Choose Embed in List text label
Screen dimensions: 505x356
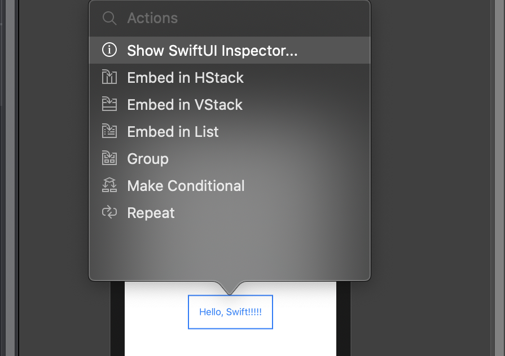173,132
